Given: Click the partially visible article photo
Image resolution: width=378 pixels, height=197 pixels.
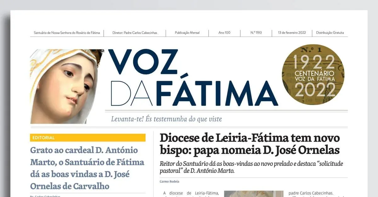Looking at the screenshot, I should point(249,194).
